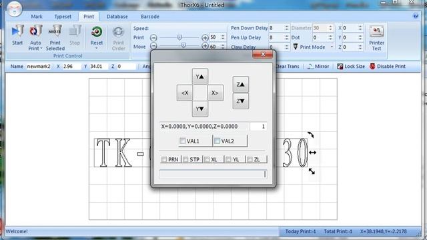Toggle the VAL2 checkbox

(217, 141)
